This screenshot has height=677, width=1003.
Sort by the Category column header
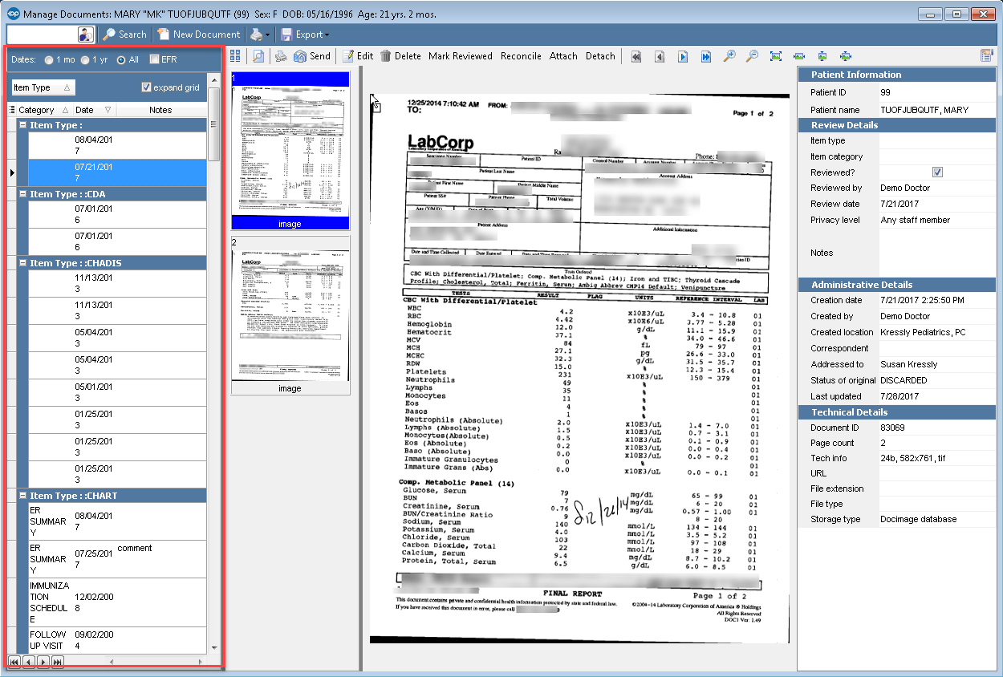43,110
